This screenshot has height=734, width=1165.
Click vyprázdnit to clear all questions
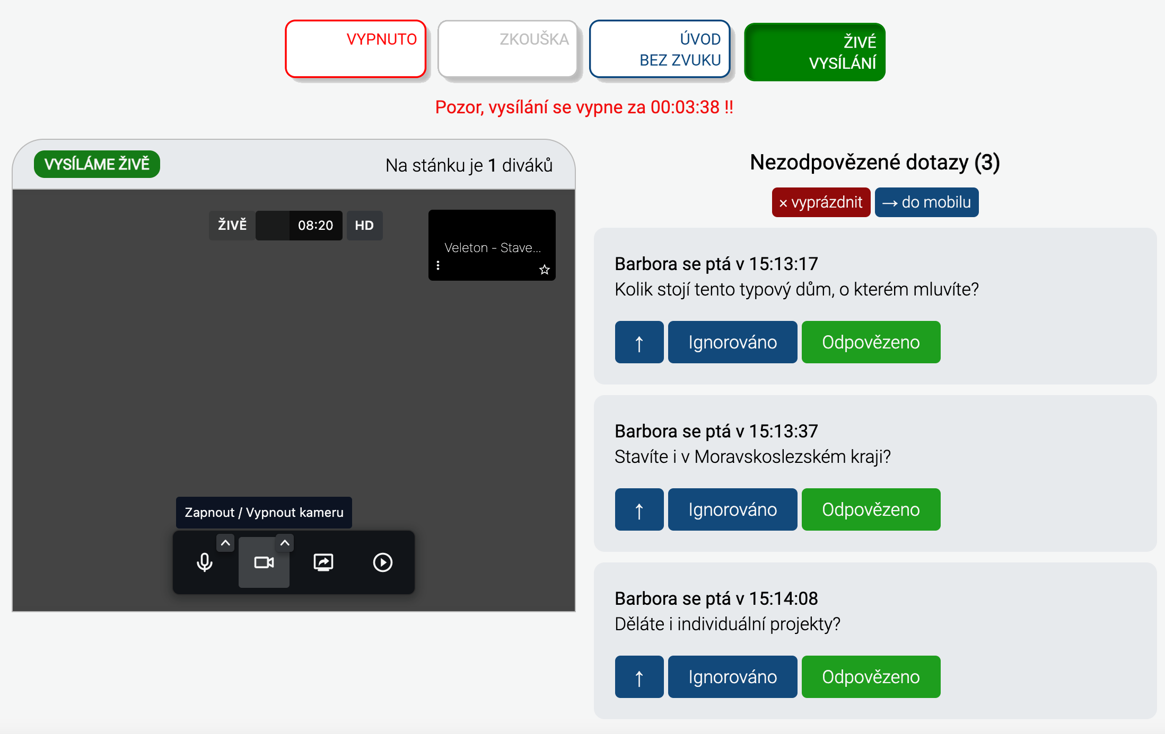point(820,202)
